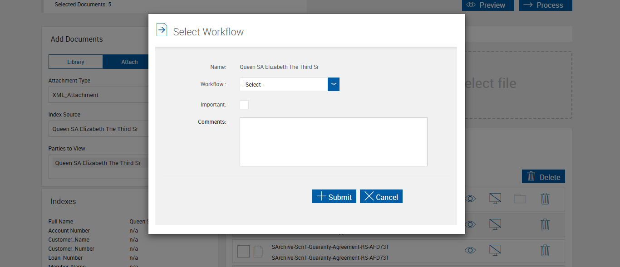Open the Index Source field
Screen dimensions: 620x267
(x=98, y=129)
